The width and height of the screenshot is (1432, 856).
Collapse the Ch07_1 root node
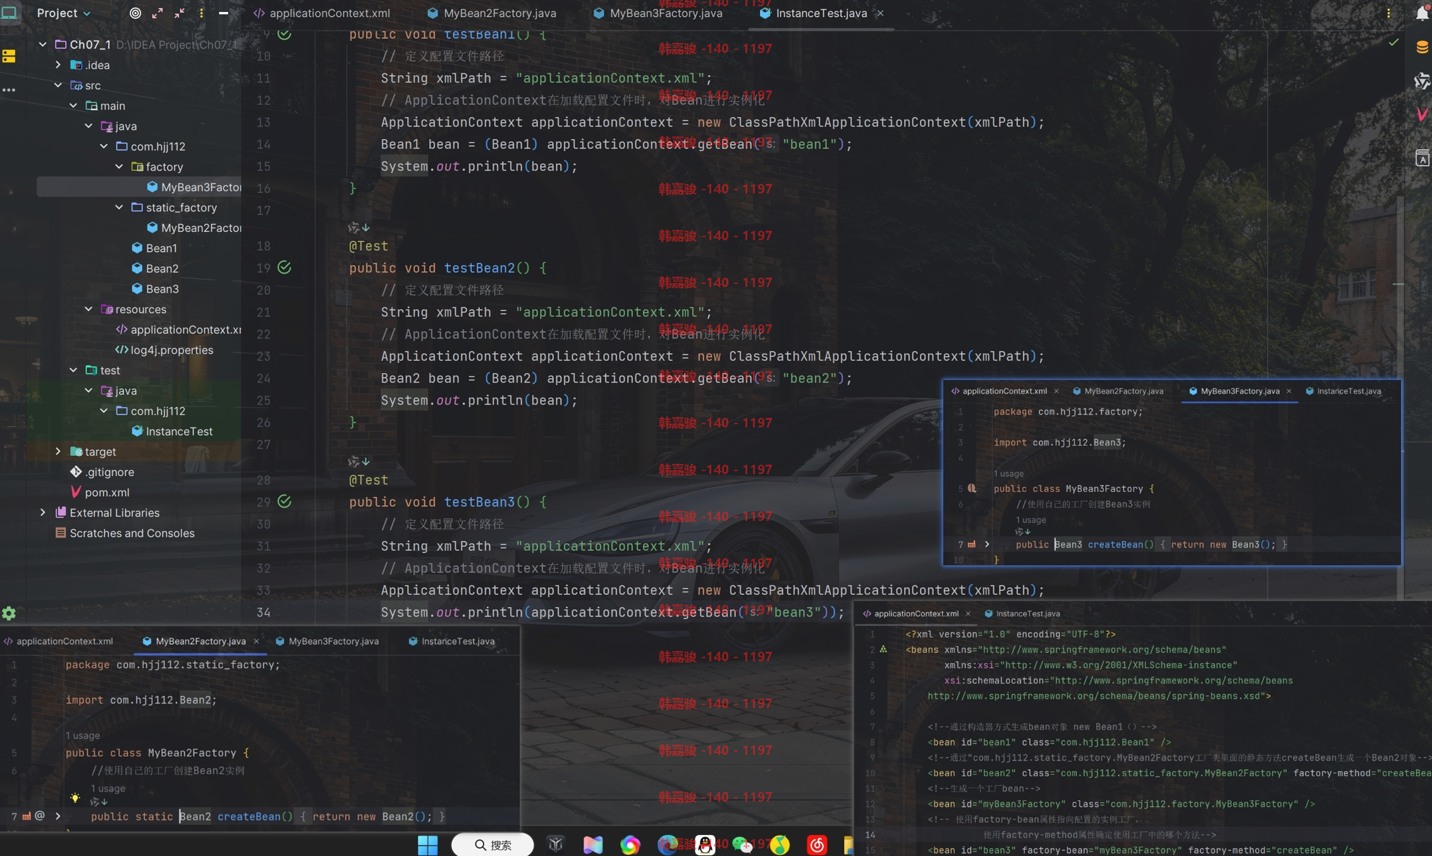pos(42,44)
